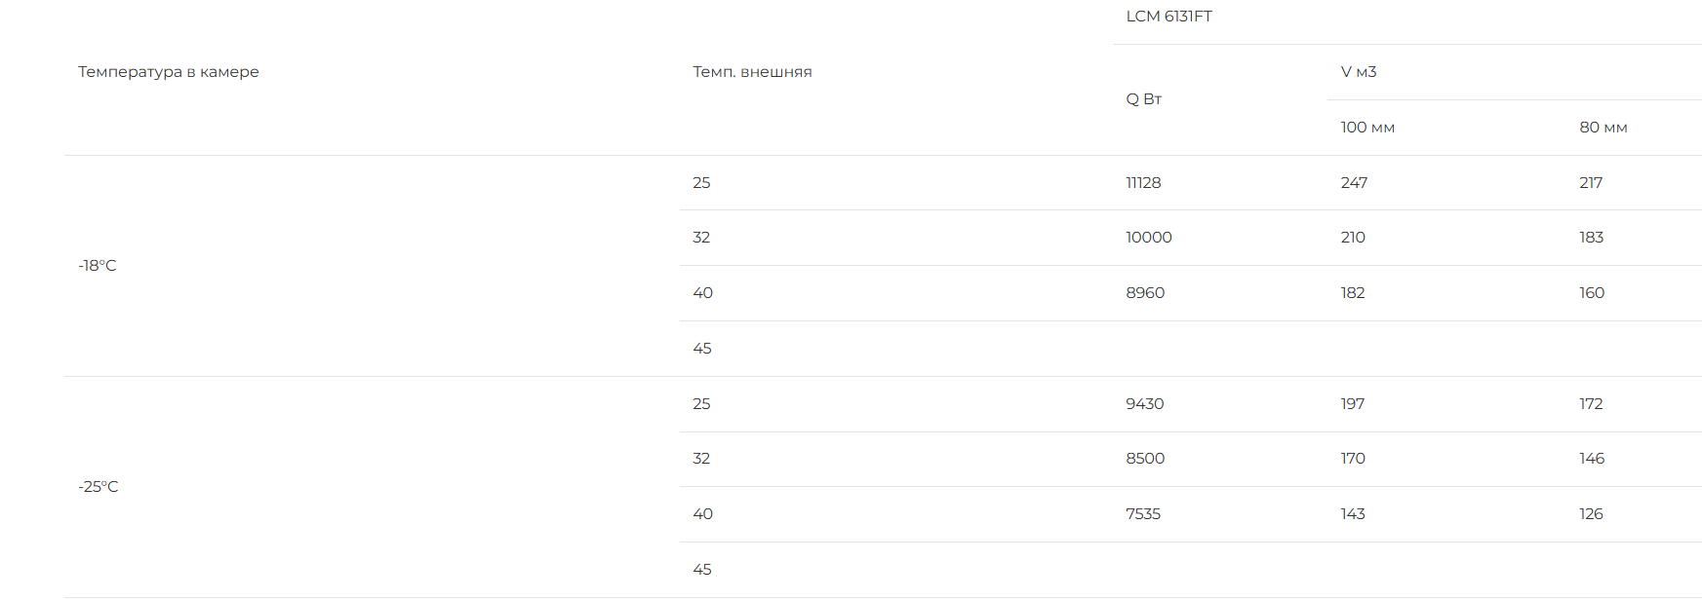Select the 11128 power value cell
The height and width of the screenshot is (599, 1702).
[1143, 183]
